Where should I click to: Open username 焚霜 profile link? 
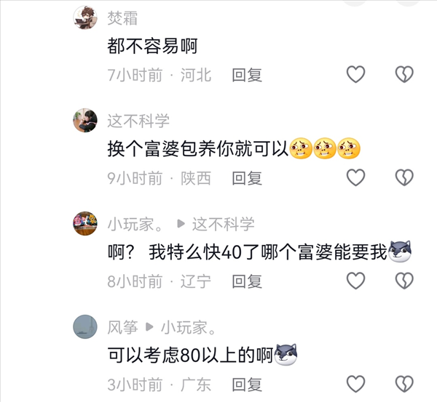(x=122, y=18)
